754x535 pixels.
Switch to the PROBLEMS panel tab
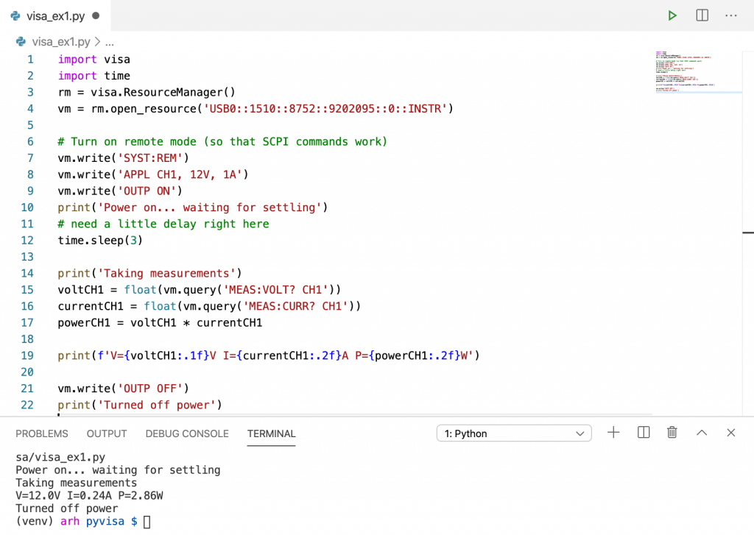click(42, 433)
